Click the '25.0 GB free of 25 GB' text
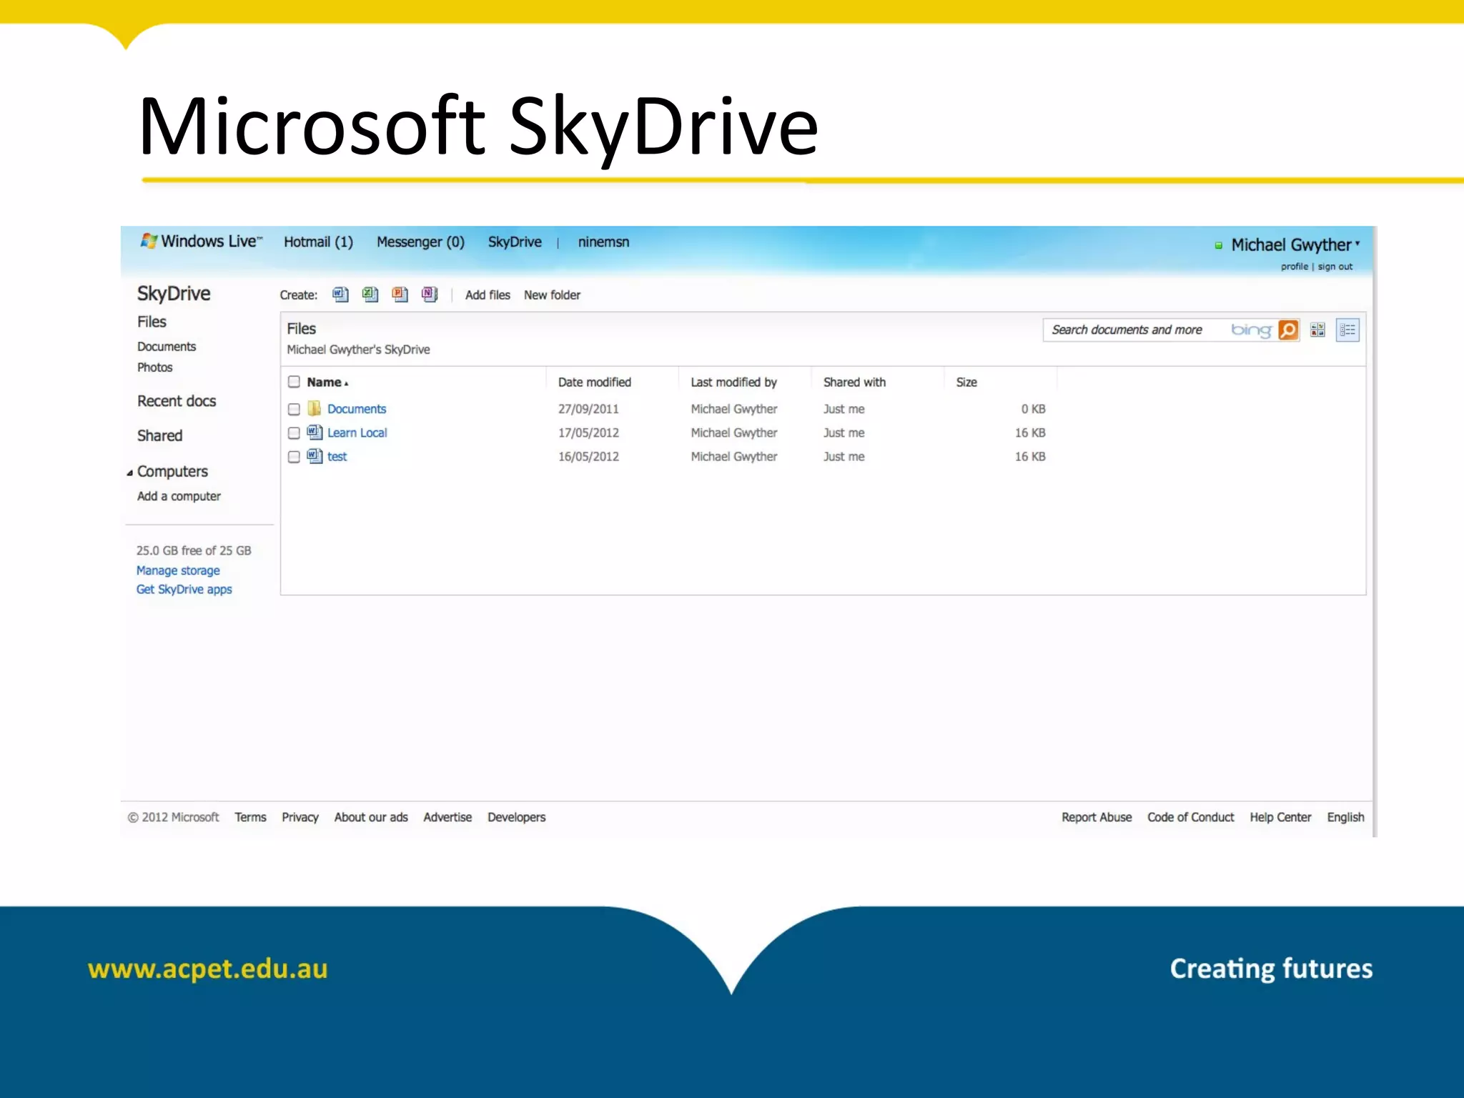The width and height of the screenshot is (1464, 1098). [194, 550]
